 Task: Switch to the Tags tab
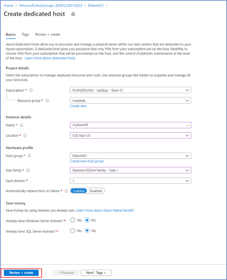(25, 34)
